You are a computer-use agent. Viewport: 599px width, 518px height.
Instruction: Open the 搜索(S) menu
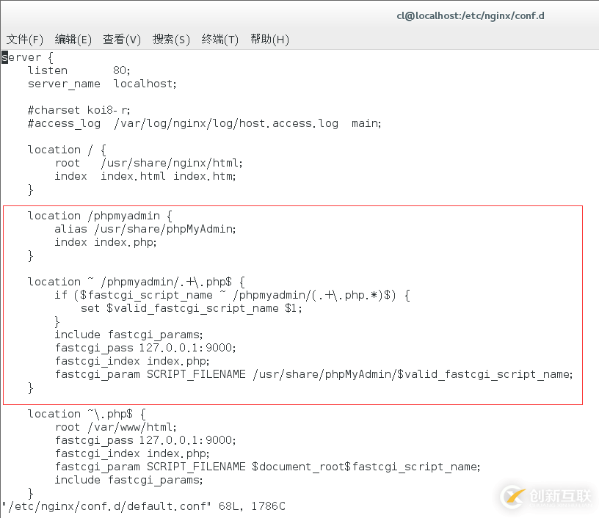[171, 40]
